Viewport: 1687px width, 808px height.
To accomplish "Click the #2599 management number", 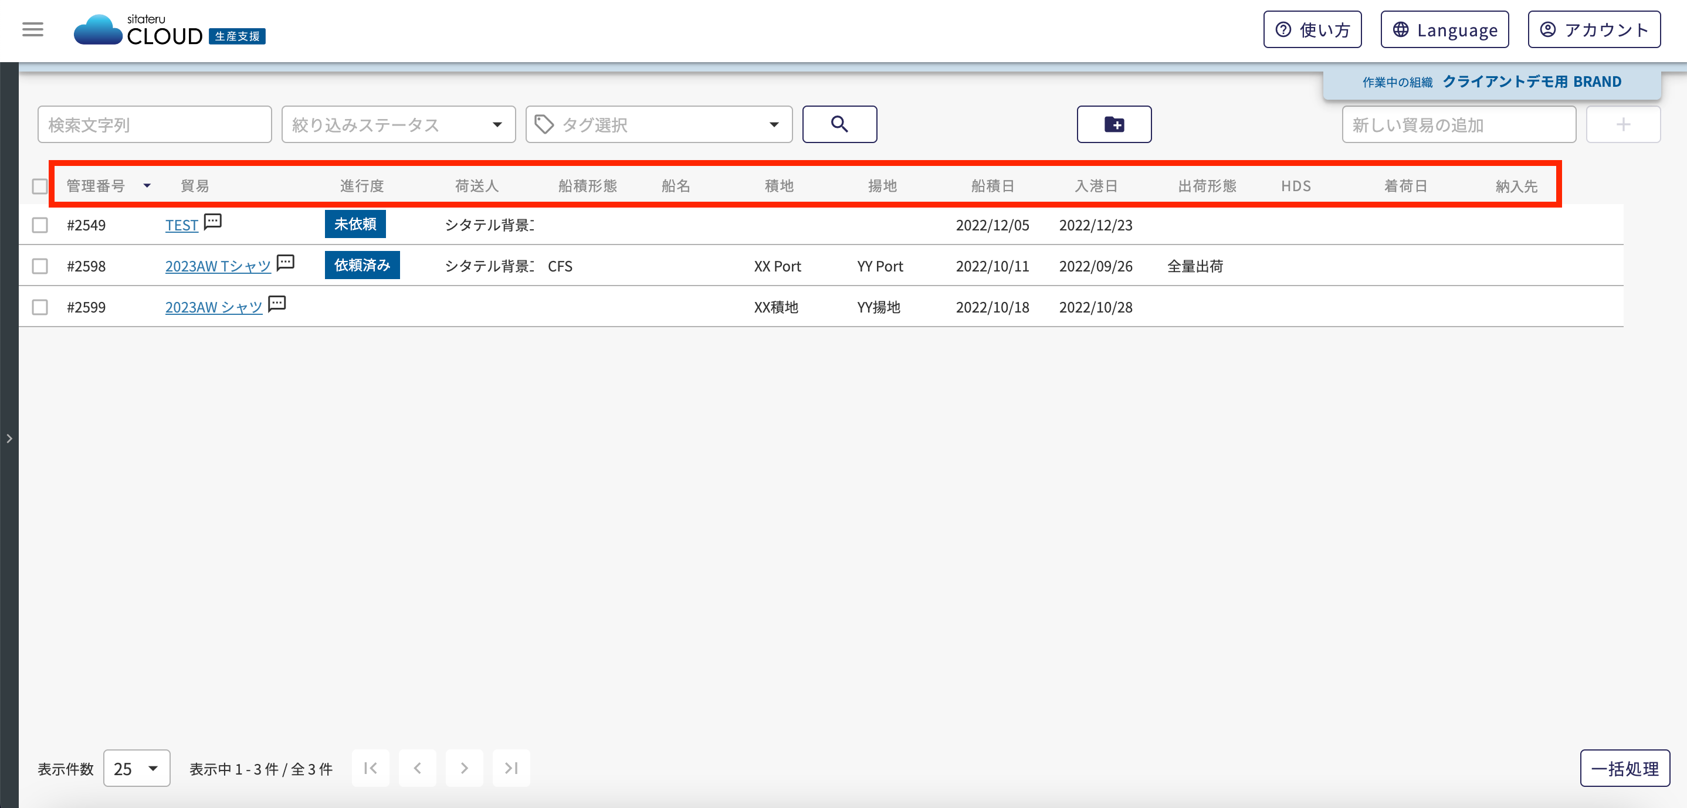I will (x=86, y=307).
